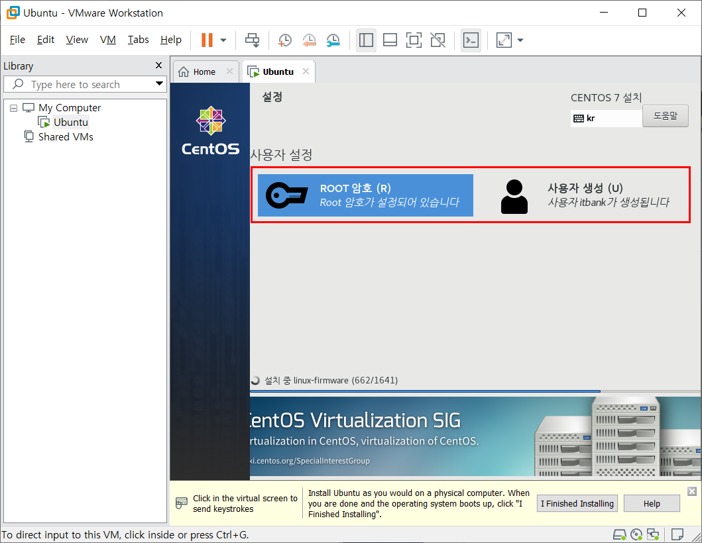The height and width of the screenshot is (543, 702).
Task: Open stretch mode dropdown arrow
Action: coord(520,40)
